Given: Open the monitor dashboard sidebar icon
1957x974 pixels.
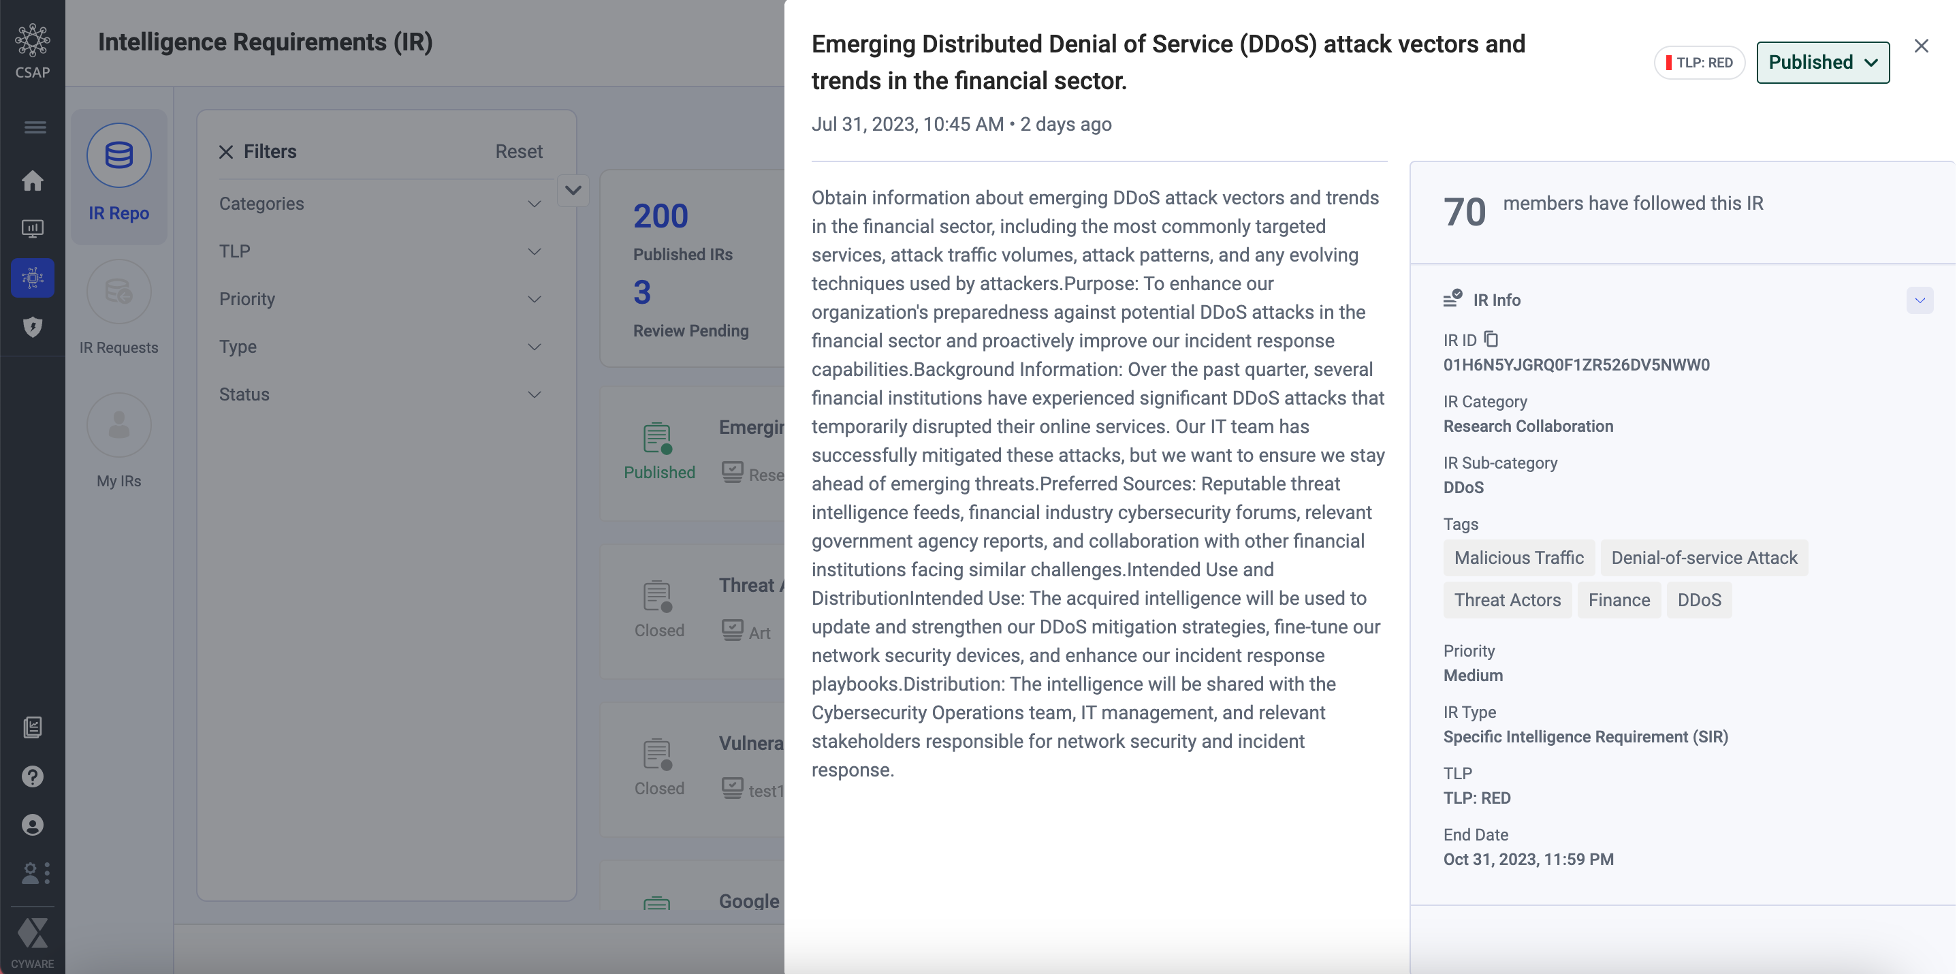Looking at the screenshot, I should click(32, 229).
